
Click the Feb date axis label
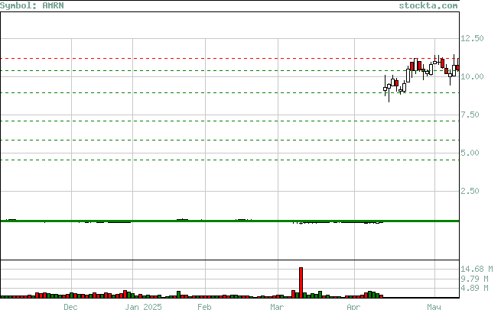(x=204, y=307)
